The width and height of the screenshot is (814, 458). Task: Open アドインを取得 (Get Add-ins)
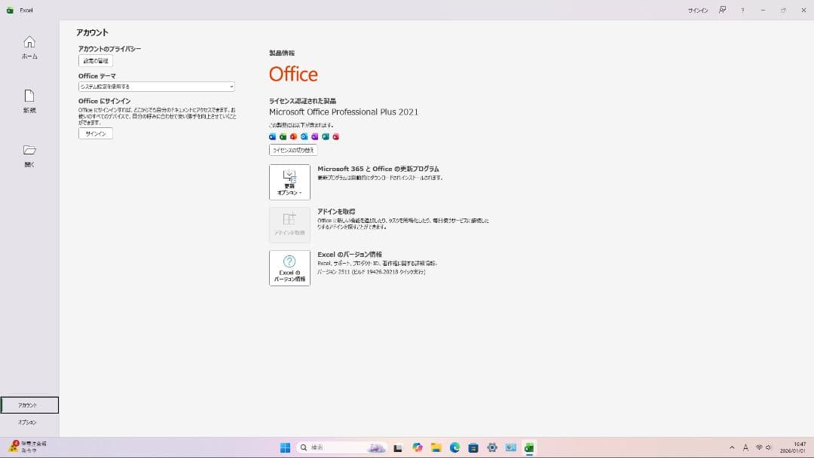click(289, 224)
